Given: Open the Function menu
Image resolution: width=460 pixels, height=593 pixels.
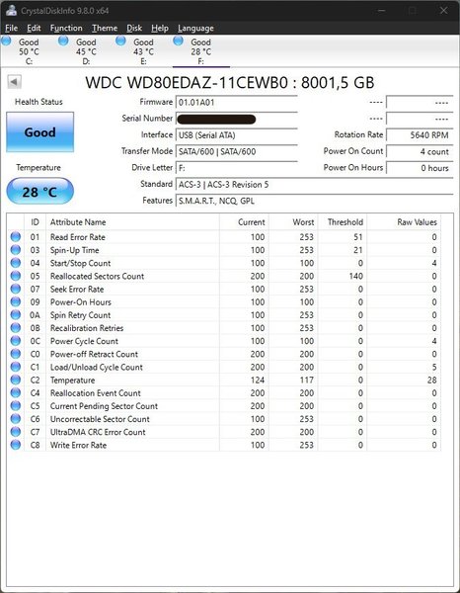Looking at the screenshot, I should [x=66, y=28].
